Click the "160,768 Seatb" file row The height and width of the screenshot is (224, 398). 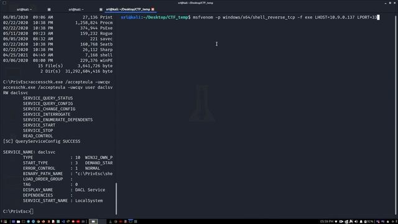point(58,44)
